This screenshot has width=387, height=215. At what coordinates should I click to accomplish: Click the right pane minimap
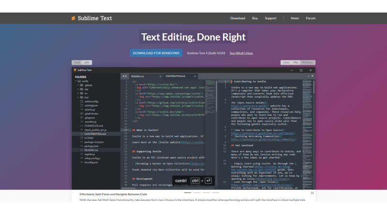[x=307, y=134]
